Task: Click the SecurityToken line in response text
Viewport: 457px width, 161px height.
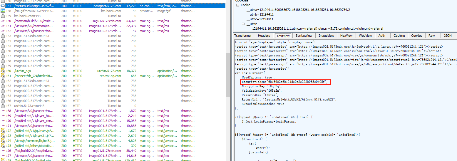Action: [x=285, y=82]
